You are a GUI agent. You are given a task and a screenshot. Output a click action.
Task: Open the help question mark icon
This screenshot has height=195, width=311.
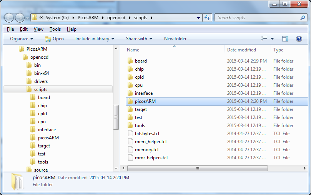click(x=299, y=39)
